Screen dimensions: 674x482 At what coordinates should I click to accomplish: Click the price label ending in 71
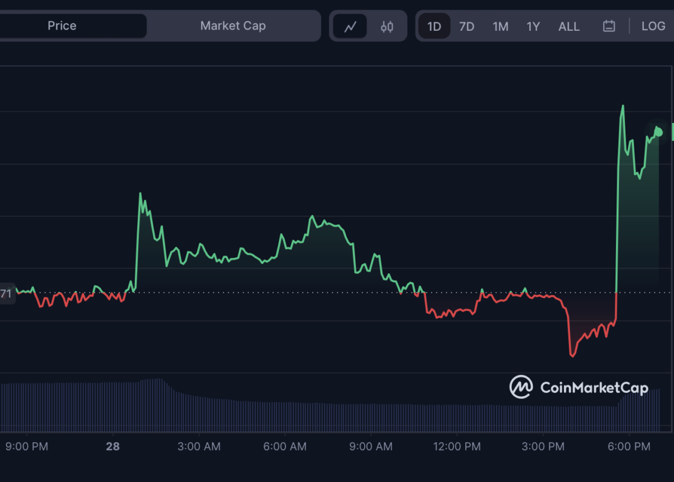7,293
